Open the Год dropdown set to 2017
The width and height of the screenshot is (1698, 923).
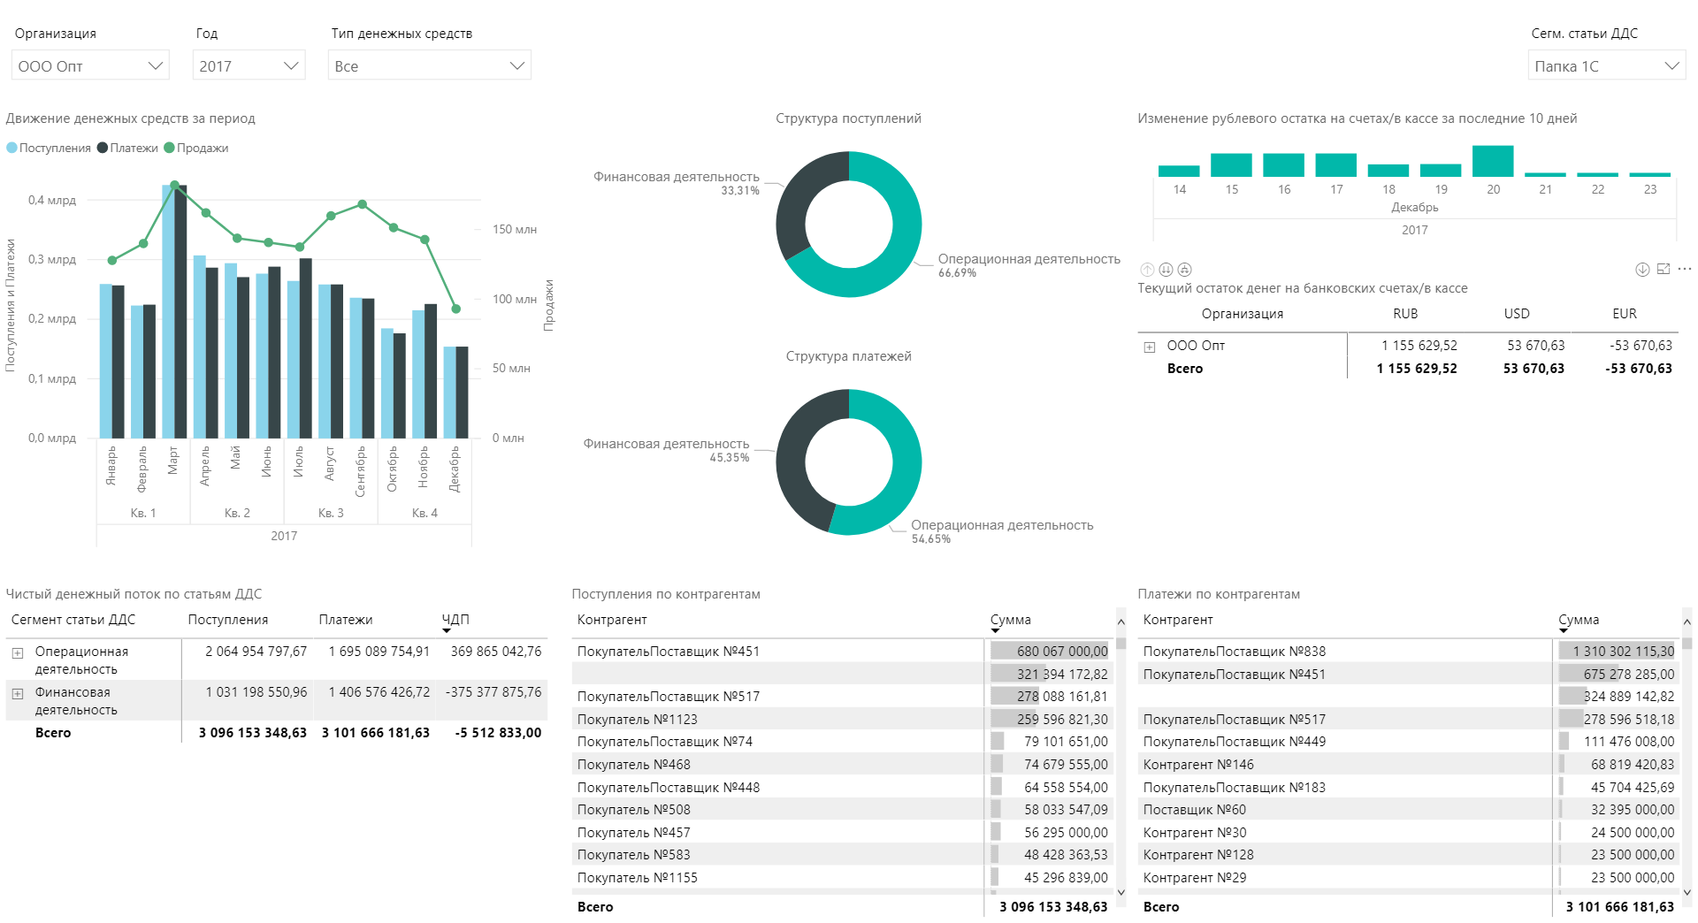[249, 66]
